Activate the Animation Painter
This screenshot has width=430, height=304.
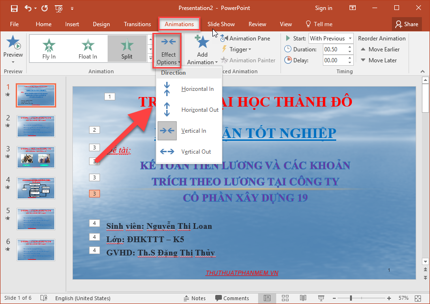[x=248, y=60]
